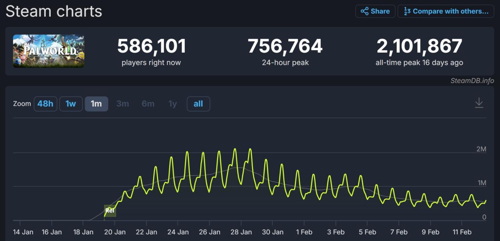
Task: Click the 1M y-axis label
Action: coord(481,183)
